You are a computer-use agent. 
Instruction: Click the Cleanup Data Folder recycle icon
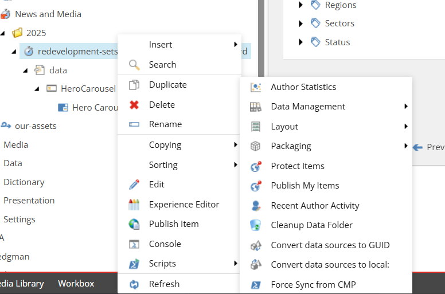[x=256, y=225]
